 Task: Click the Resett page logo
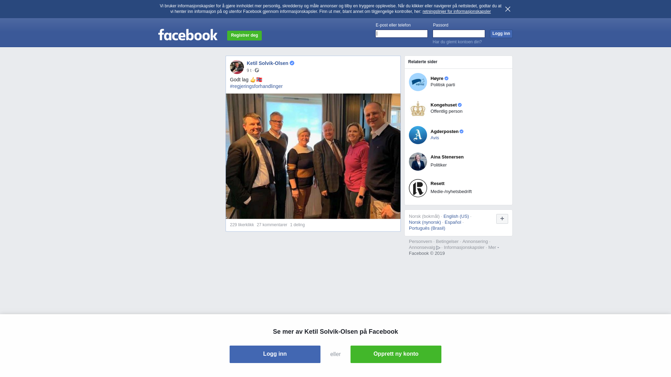418,188
